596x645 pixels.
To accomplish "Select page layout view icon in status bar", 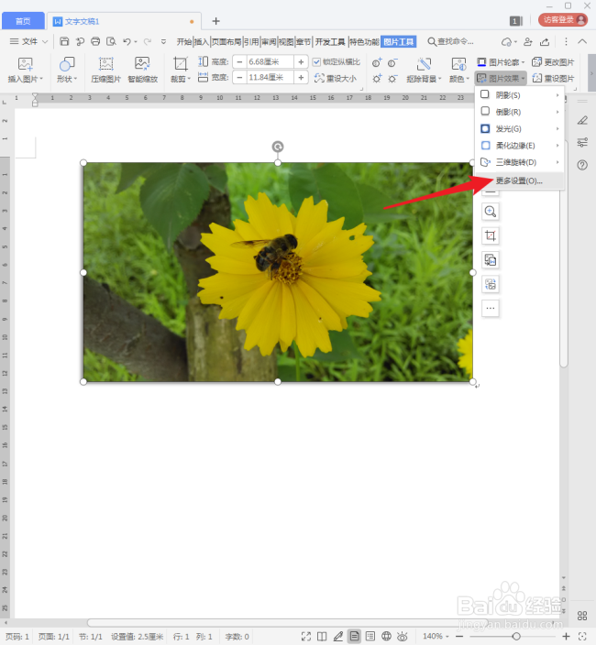I will tap(354, 637).
